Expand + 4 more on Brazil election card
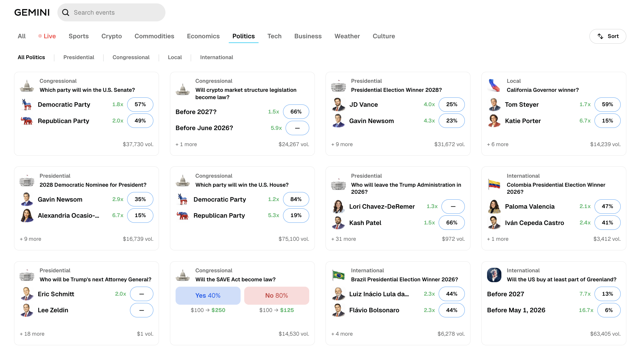The image size is (637, 352). pyautogui.click(x=342, y=334)
